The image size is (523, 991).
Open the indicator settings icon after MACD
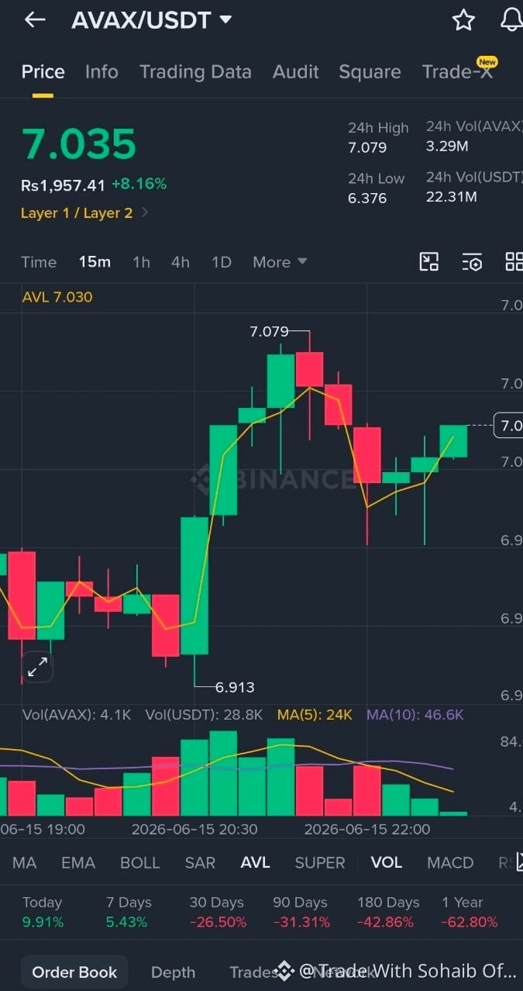coord(519,862)
